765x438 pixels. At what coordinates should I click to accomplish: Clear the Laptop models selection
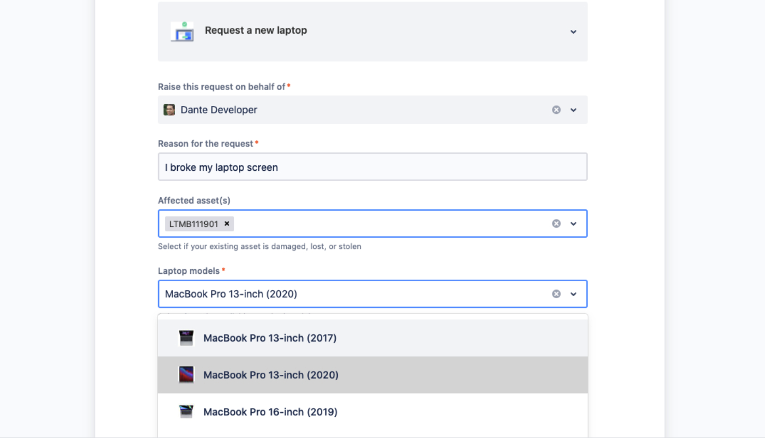point(556,294)
